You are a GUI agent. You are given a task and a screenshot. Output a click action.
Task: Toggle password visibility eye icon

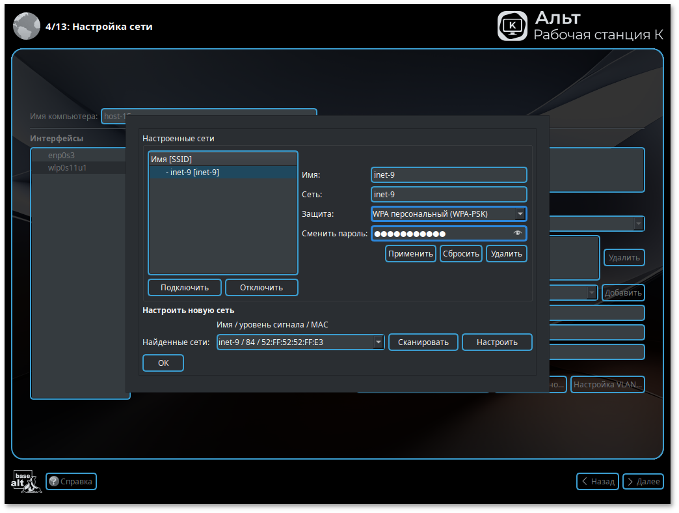pyautogui.click(x=518, y=233)
